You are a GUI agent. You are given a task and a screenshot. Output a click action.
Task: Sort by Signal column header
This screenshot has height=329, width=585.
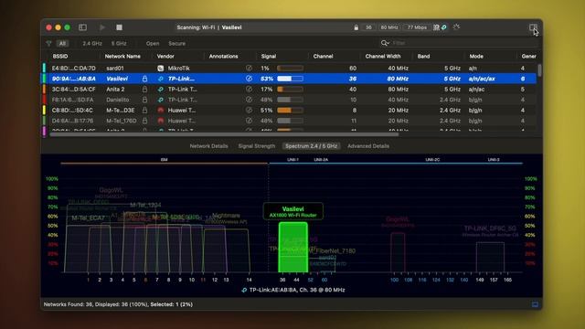point(269,57)
